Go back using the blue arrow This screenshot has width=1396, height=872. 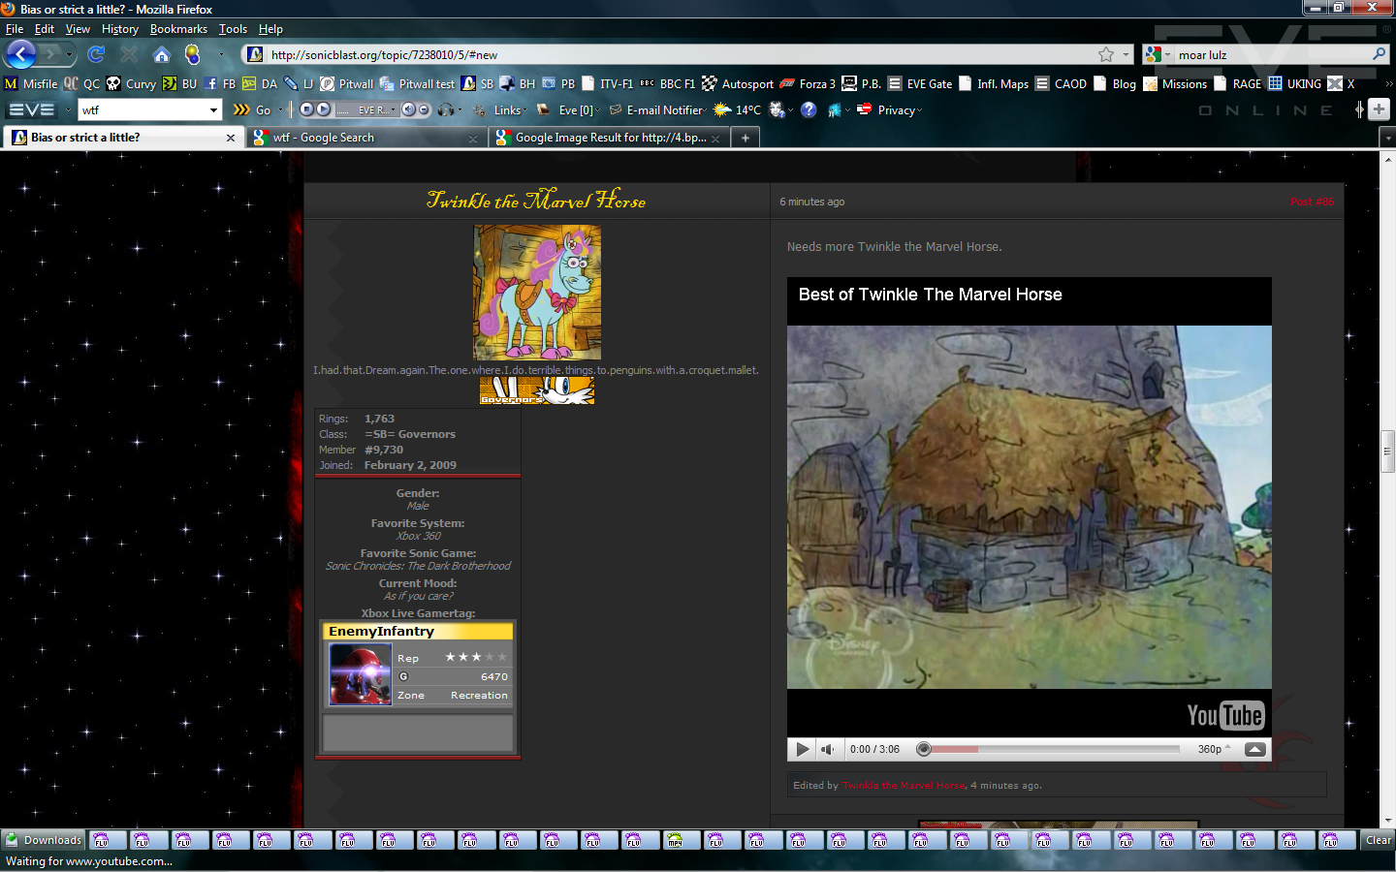[21, 54]
